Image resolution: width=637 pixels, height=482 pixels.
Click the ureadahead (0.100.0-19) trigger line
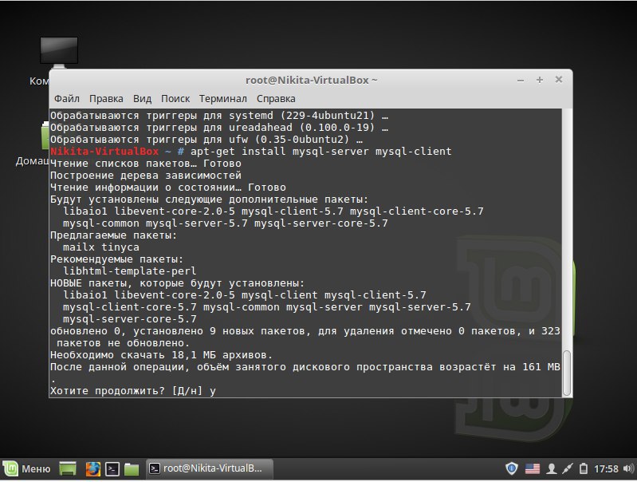click(219, 128)
